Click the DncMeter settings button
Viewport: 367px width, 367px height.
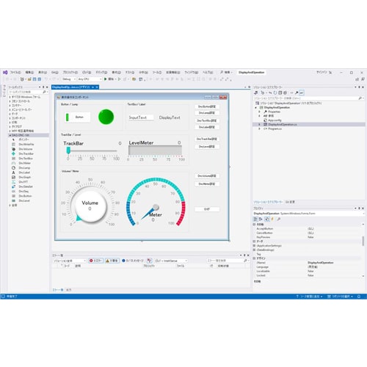pyautogui.click(x=207, y=184)
